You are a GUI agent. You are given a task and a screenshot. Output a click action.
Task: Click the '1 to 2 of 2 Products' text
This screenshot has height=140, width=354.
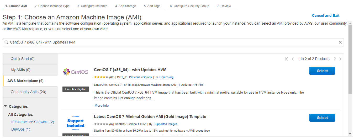tap(314, 59)
